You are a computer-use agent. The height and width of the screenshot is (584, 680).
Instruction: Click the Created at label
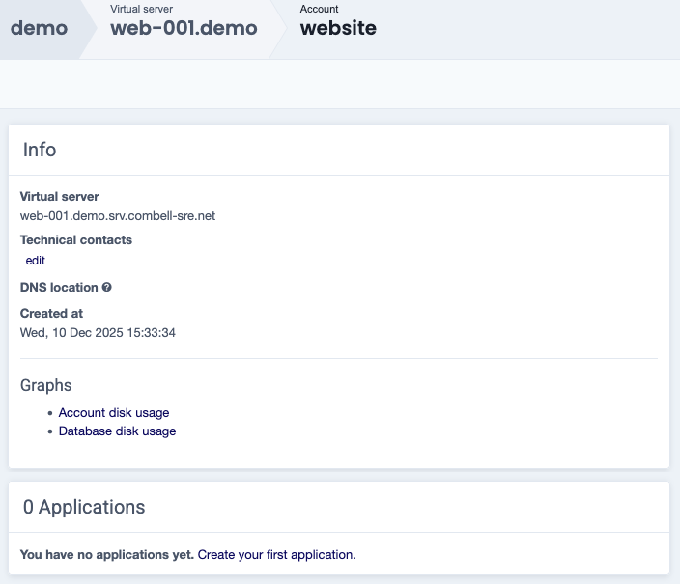(51, 314)
